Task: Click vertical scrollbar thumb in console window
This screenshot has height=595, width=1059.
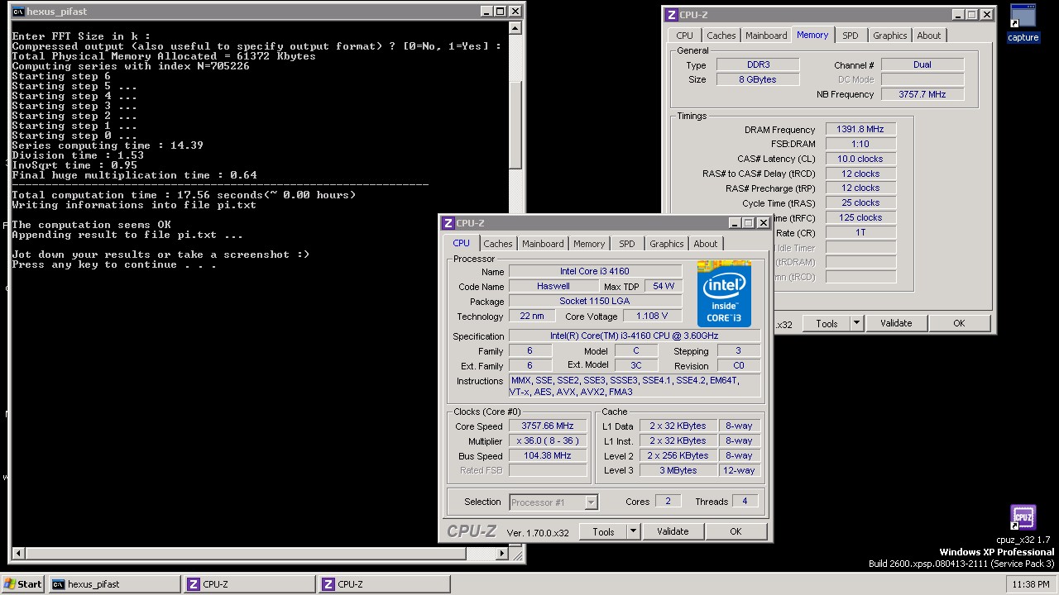Action: pyautogui.click(x=515, y=125)
